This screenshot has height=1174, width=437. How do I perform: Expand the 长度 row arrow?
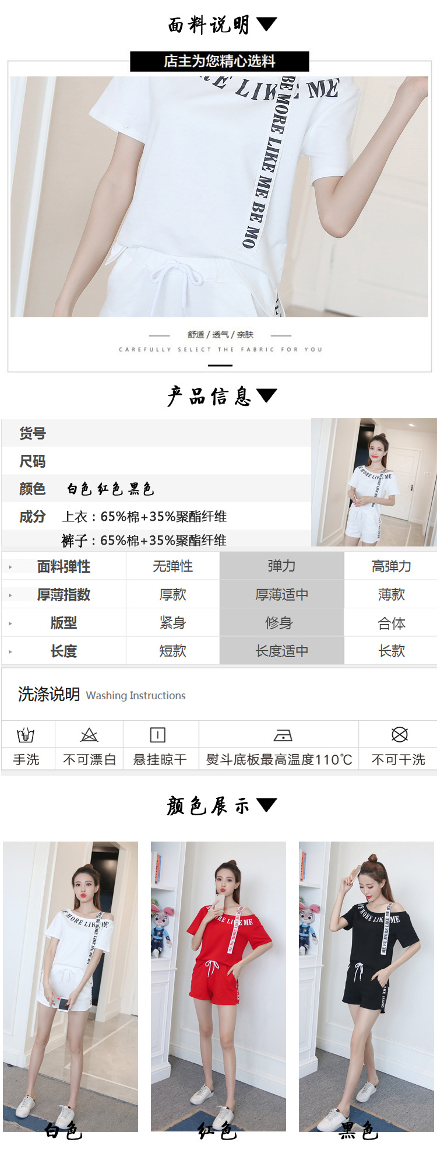(x=10, y=651)
